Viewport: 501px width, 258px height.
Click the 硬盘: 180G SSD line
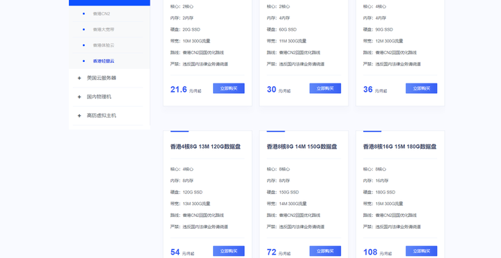tap(379, 192)
